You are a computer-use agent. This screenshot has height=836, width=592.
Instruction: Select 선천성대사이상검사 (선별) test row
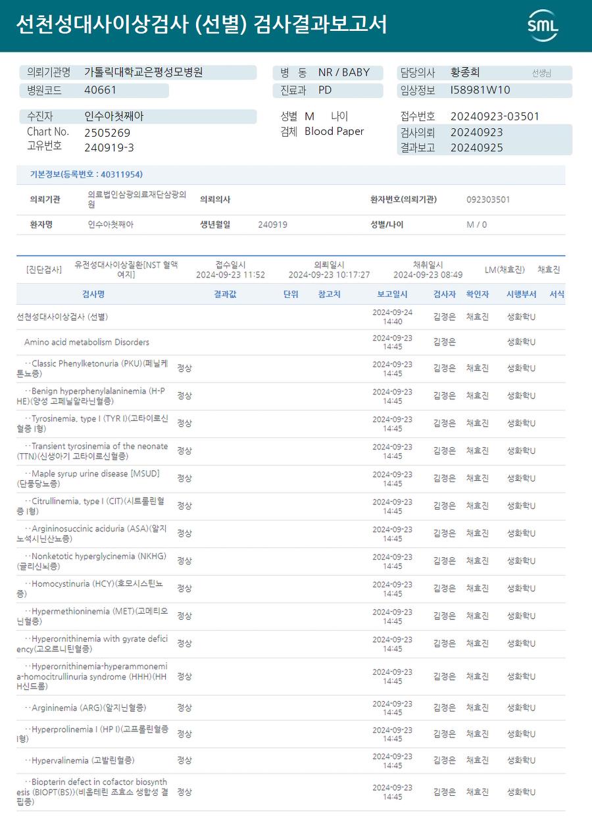291,317
